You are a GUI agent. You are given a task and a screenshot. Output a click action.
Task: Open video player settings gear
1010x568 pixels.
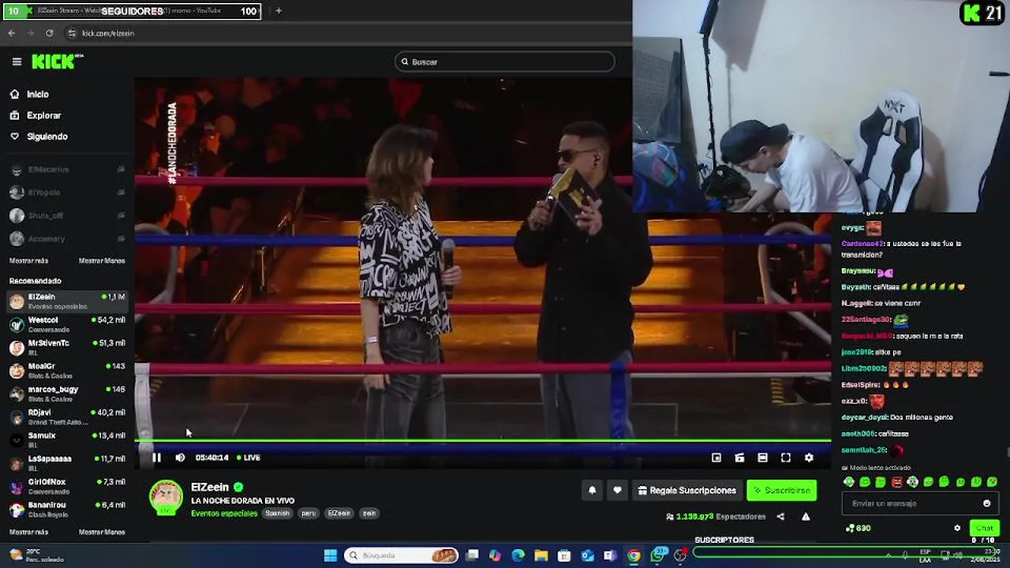pos(809,458)
